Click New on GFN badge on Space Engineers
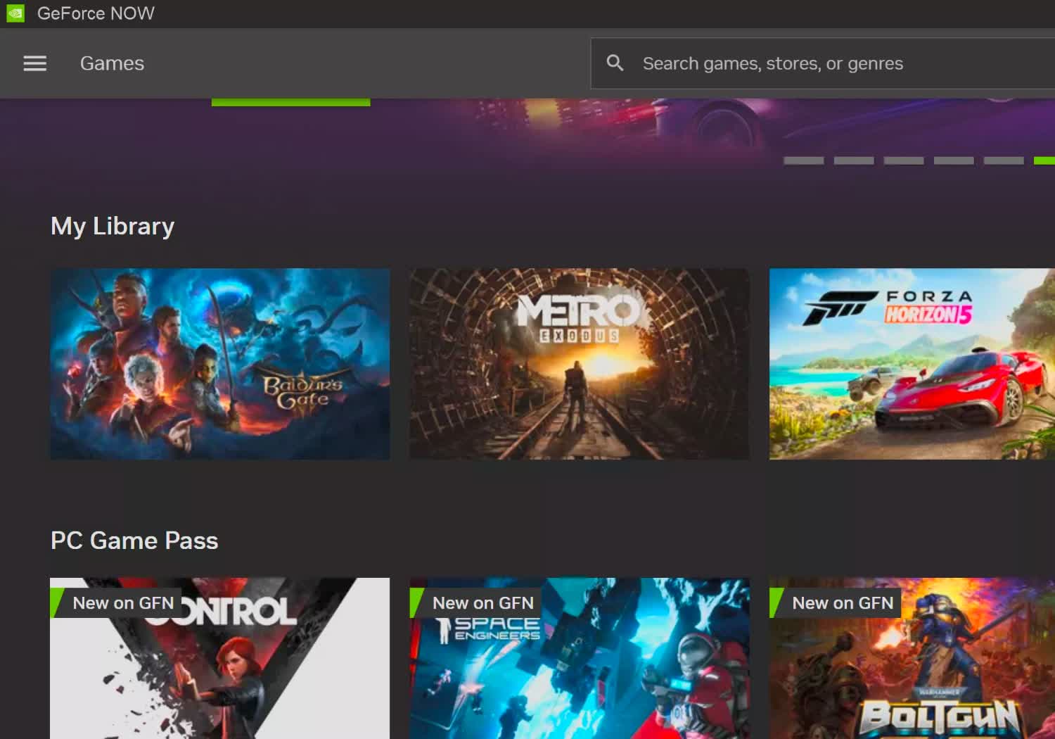The width and height of the screenshot is (1055, 739). tap(476, 603)
